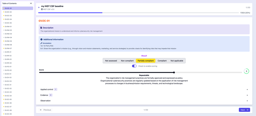Jump to requirement GV.RM-01

click(8, 26)
